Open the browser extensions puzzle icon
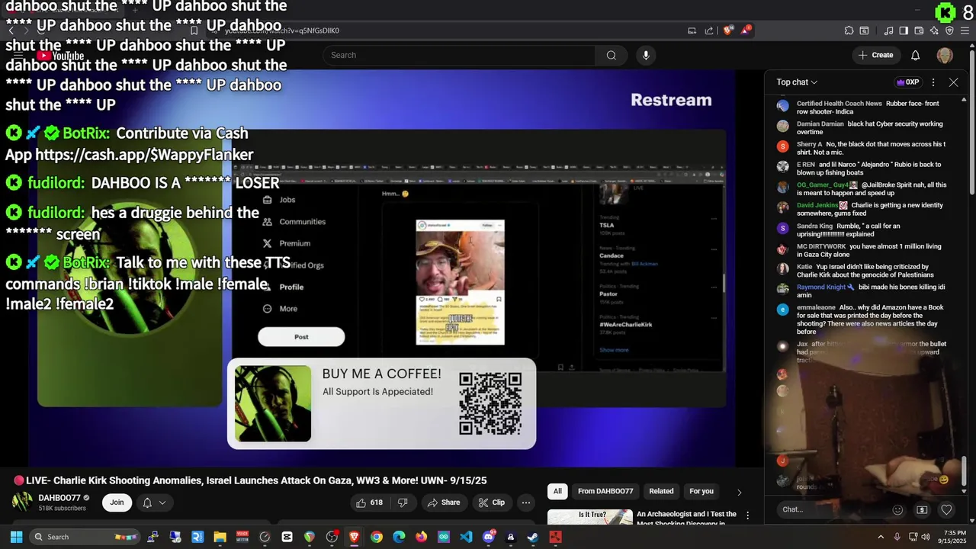 [x=849, y=30]
